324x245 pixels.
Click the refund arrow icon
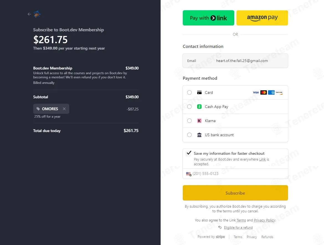click(220, 227)
